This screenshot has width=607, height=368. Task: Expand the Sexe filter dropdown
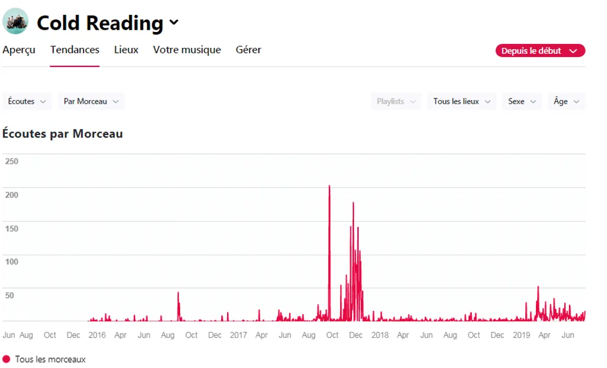click(x=522, y=101)
